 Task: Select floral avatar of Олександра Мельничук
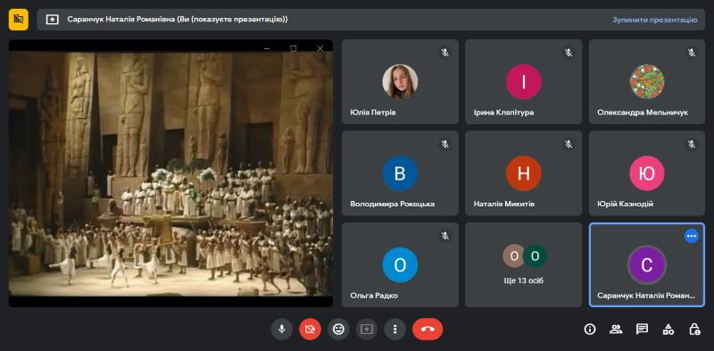[646, 81]
